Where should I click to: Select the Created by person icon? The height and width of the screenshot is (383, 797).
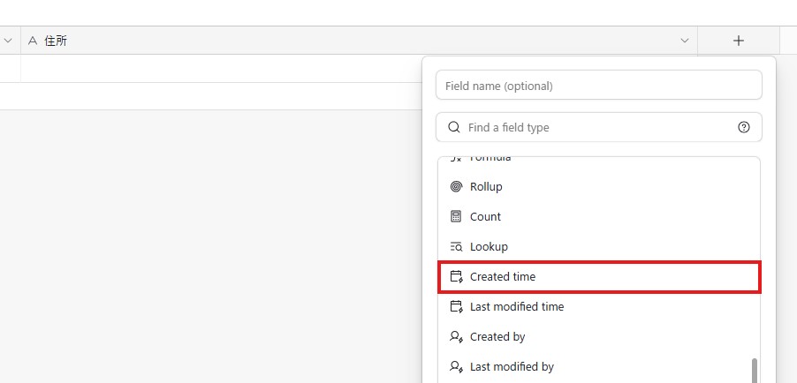tap(456, 337)
